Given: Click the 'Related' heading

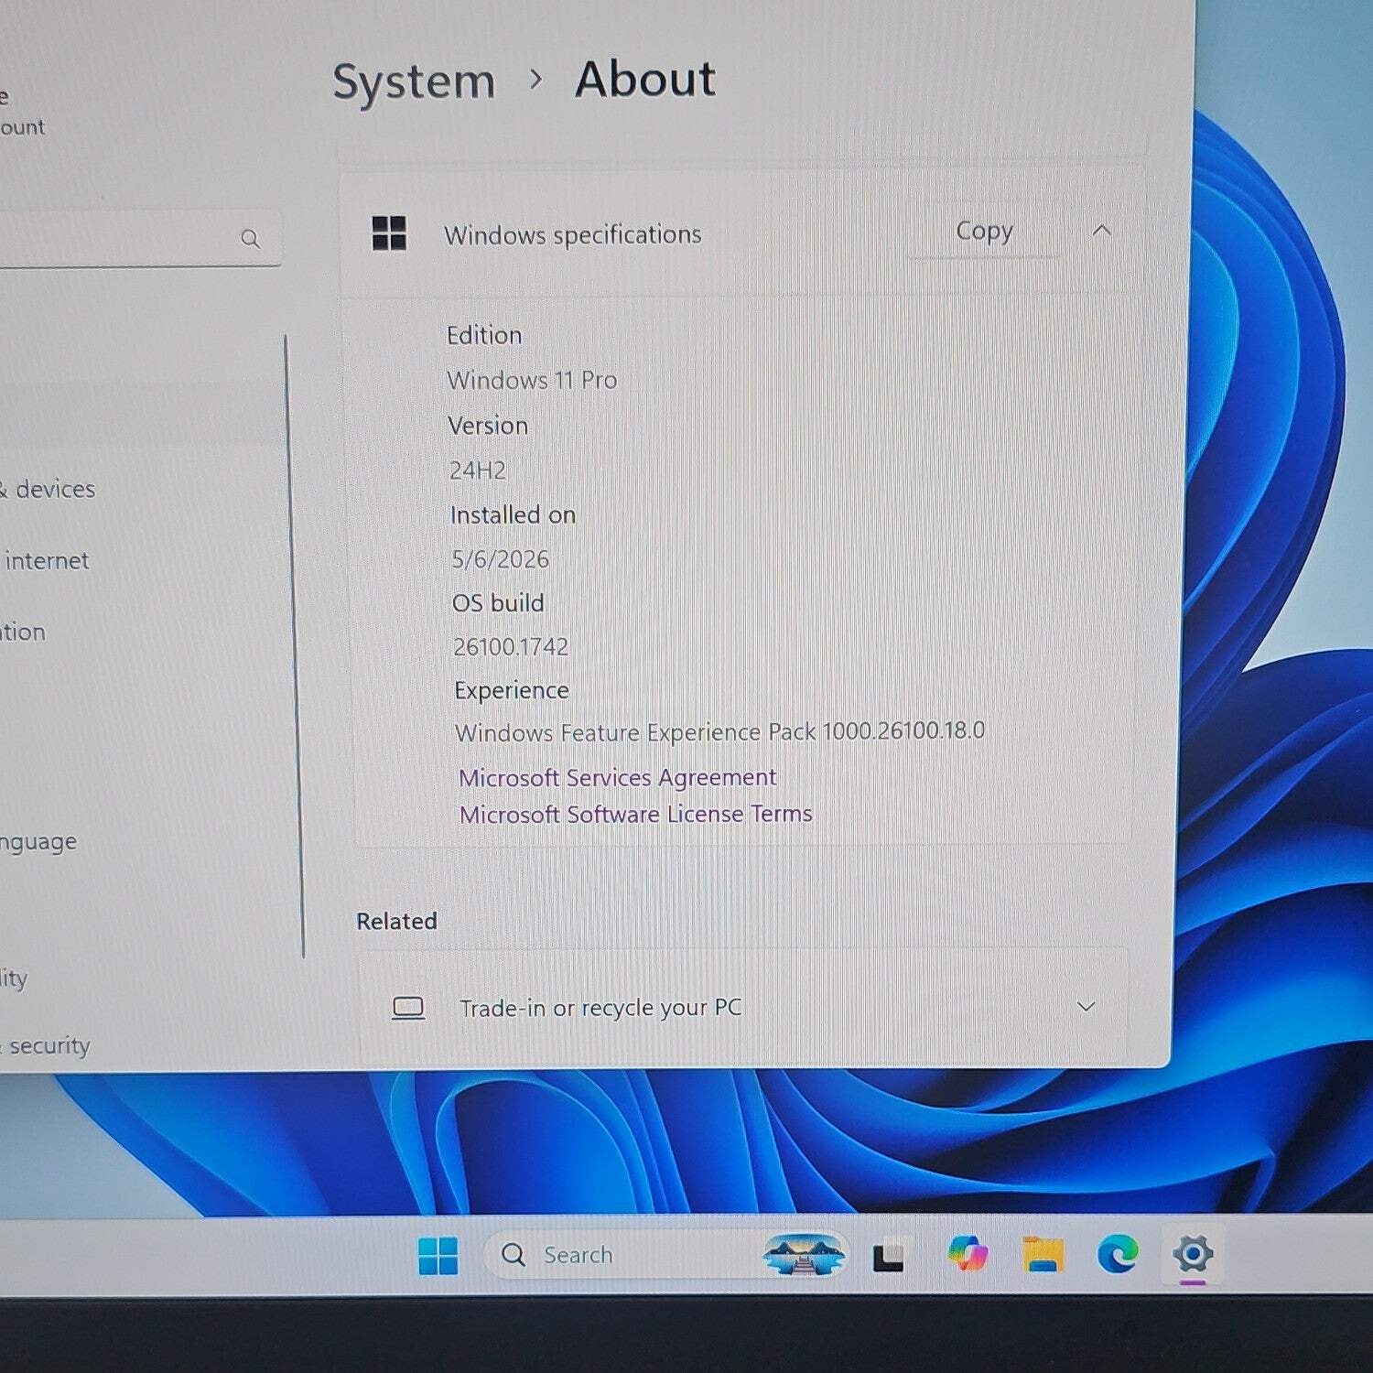Looking at the screenshot, I should pyautogui.click(x=396, y=921).
